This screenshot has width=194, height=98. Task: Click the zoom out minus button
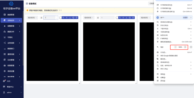coord(175,47)
